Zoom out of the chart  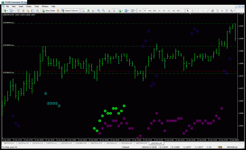coord(104,11)
